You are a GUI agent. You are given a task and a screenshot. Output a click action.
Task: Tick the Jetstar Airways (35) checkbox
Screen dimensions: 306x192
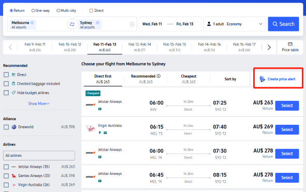click(x=6, y=167)
